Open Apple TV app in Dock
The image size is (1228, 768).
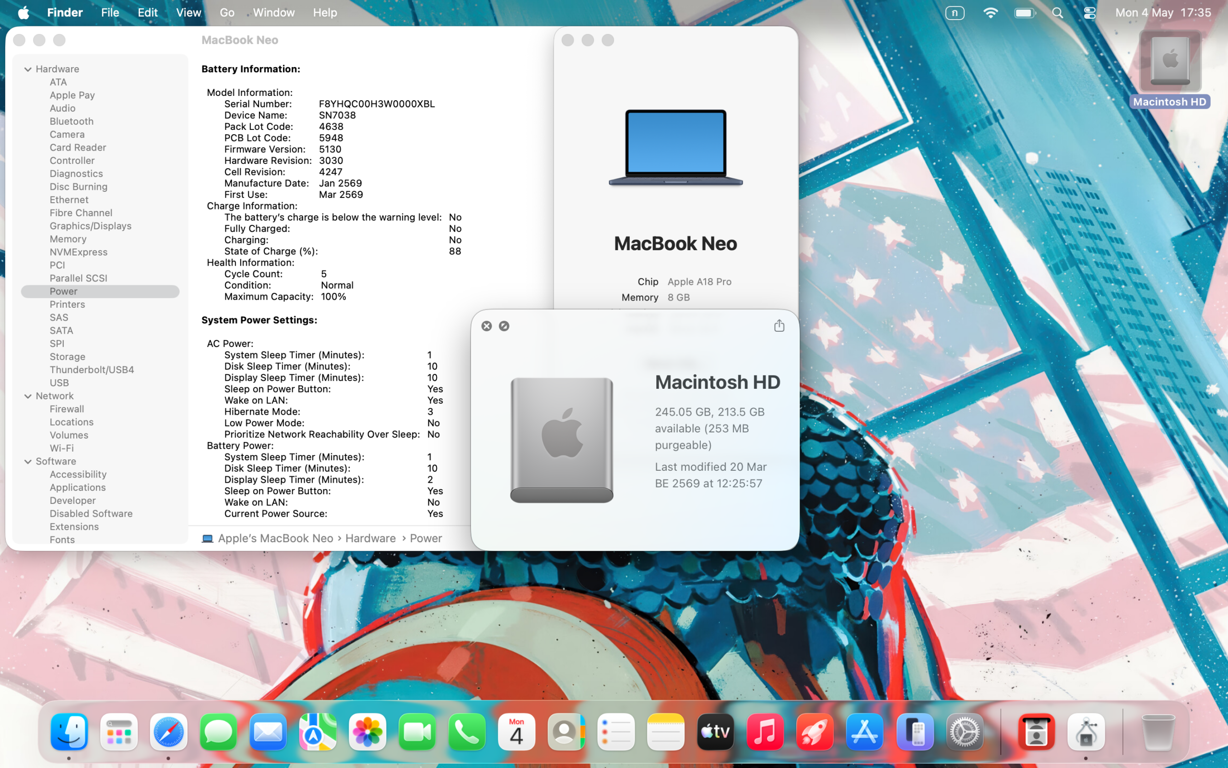(x=716, y=732)
